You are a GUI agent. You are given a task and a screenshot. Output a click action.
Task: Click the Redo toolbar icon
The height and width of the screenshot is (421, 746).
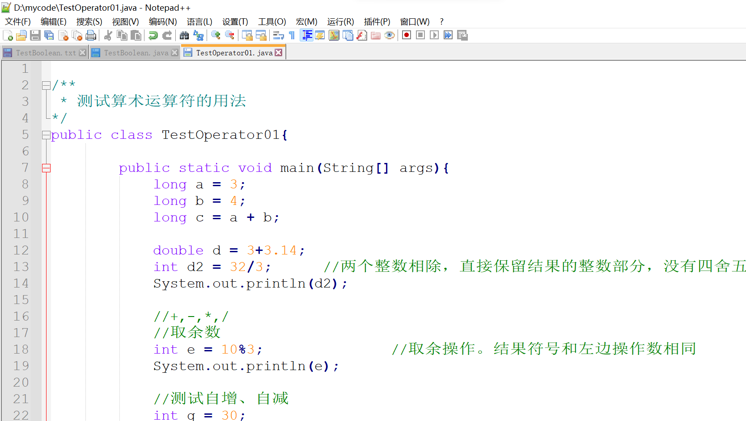[167, 35]
